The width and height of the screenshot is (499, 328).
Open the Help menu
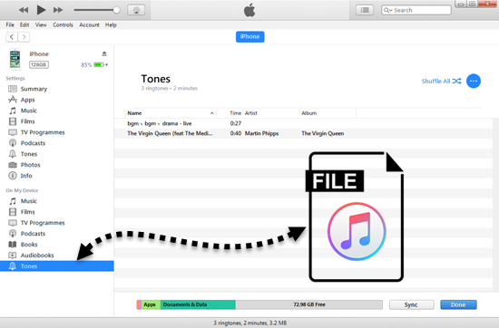[111, 24]
